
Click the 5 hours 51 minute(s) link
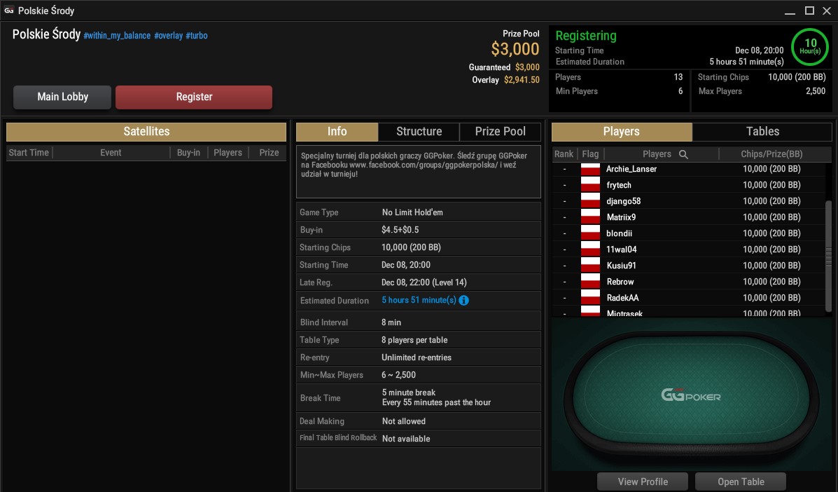(x=419, y=301)
